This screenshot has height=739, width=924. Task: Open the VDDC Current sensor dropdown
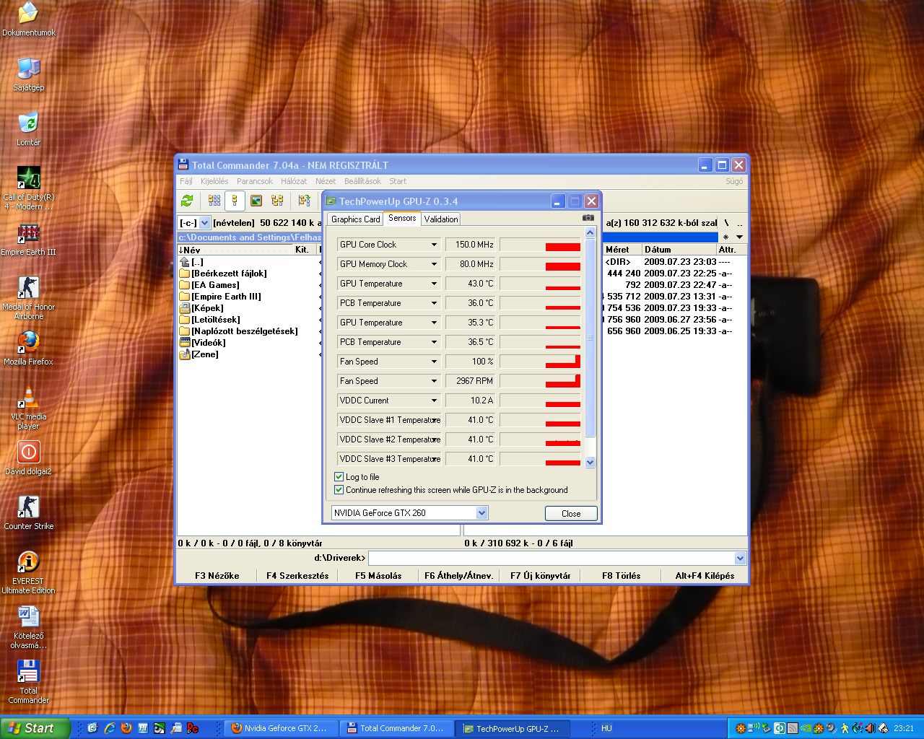(x=434, y=401)
